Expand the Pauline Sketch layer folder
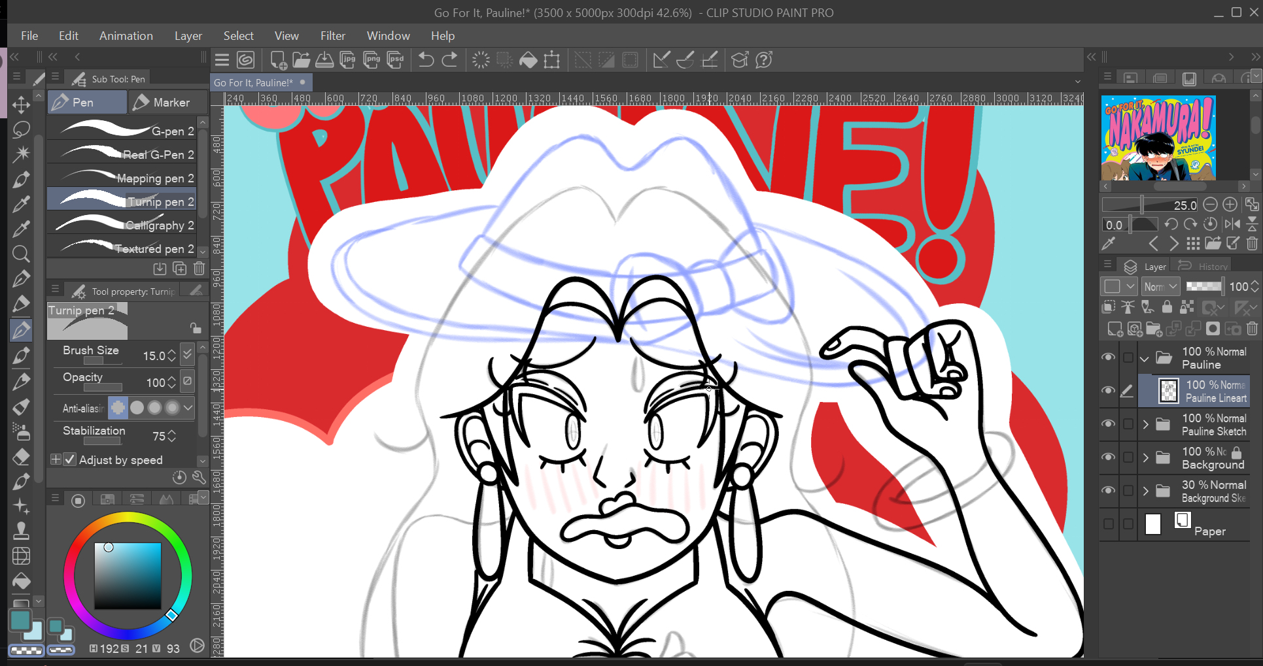 pos(1145,424)
